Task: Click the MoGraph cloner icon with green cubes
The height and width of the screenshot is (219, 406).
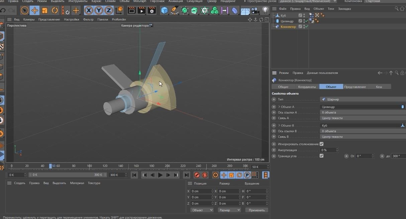Action: pos(214,11)
